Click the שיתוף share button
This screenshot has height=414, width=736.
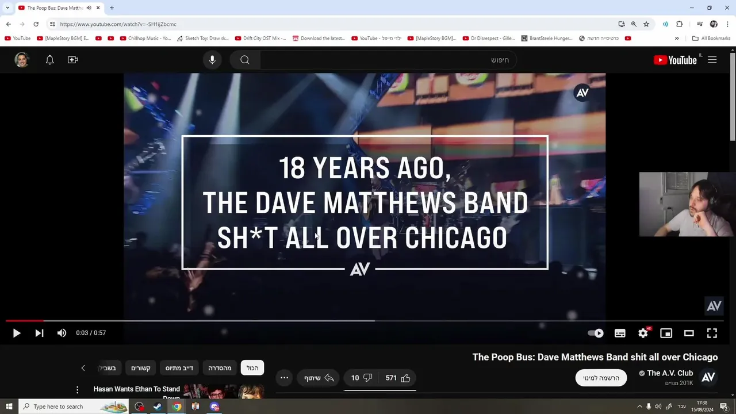(x=319, y=378)
